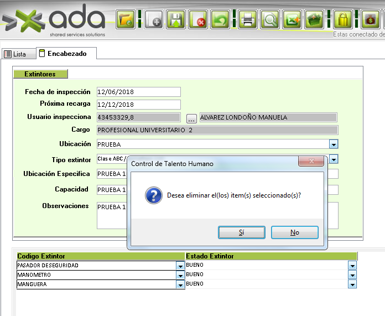Expand the MANOMETRO code dropdown
385x316 pixels.
pos(180,275)
